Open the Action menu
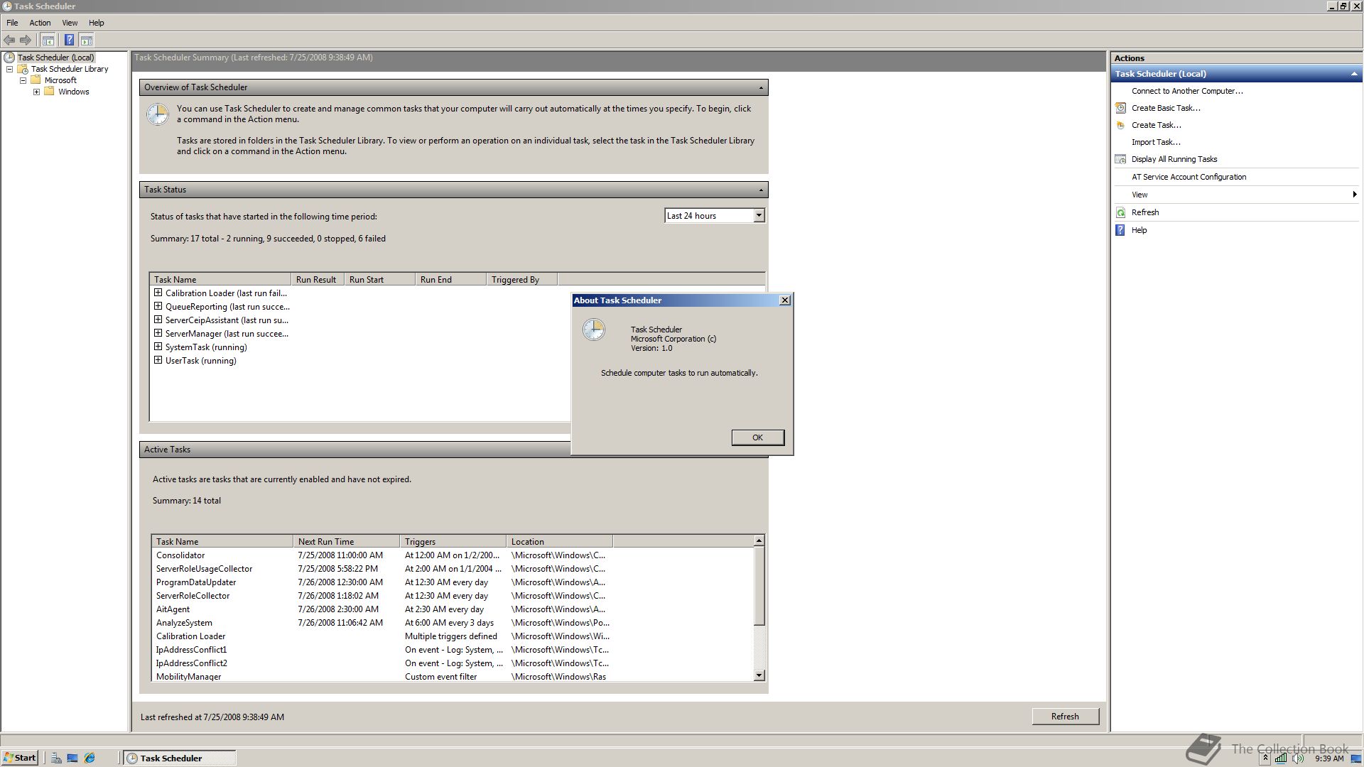 40,23
